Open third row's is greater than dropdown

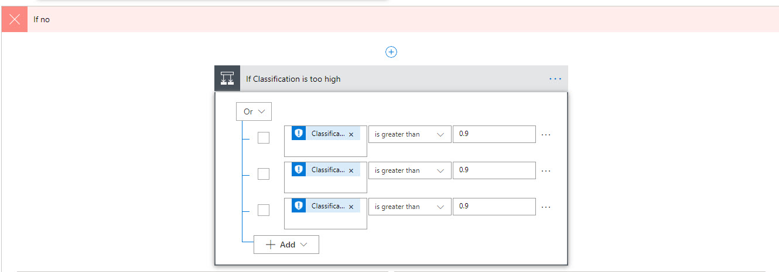pyautogui.click(x=409, y=207)
